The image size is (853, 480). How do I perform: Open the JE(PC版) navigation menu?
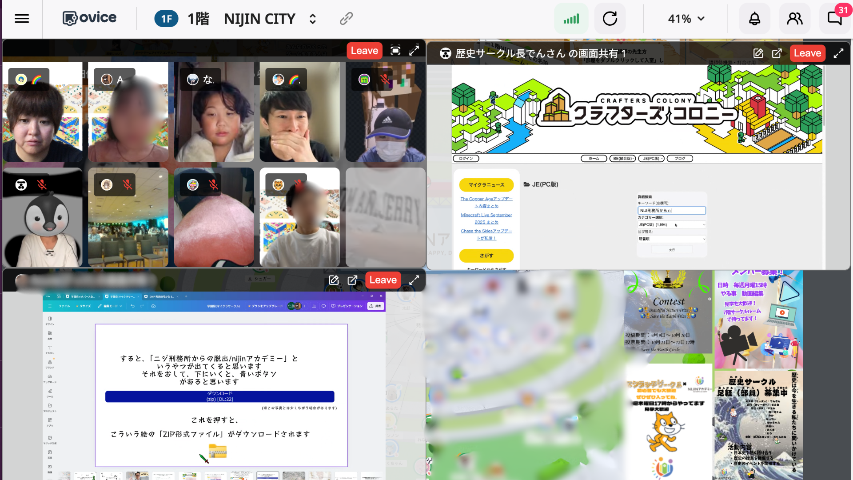651,159
